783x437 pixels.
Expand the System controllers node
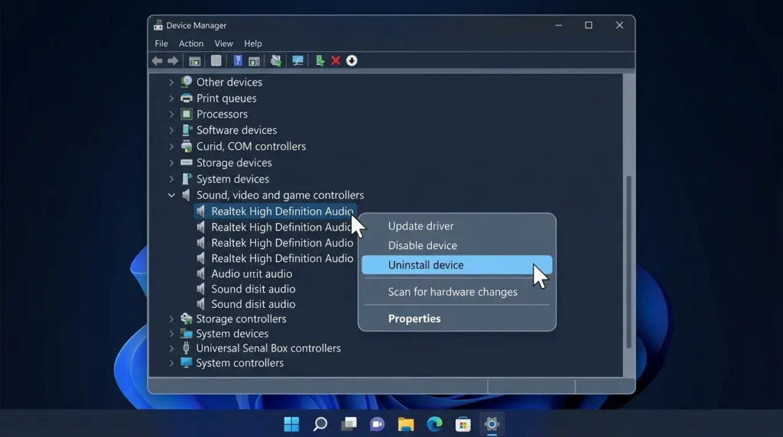171,363
